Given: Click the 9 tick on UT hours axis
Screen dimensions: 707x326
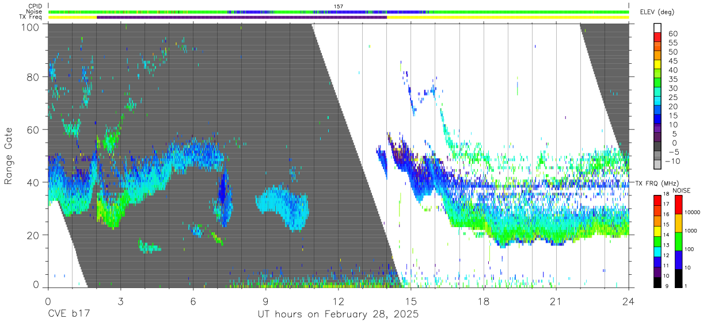Looking at the screenshot, I should coord(265,301).
